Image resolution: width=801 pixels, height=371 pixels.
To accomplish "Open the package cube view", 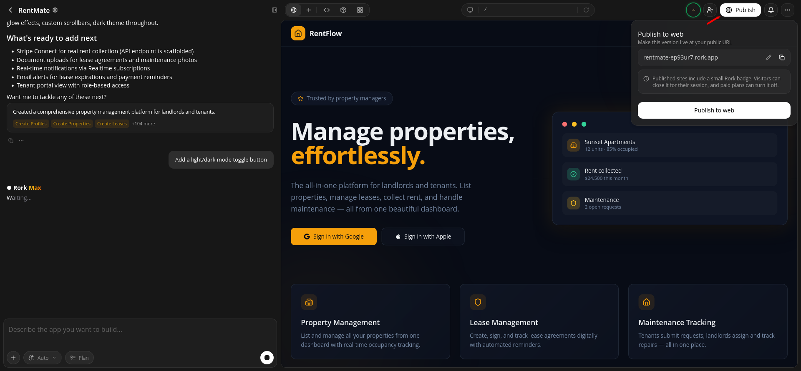I will point(343,10).
